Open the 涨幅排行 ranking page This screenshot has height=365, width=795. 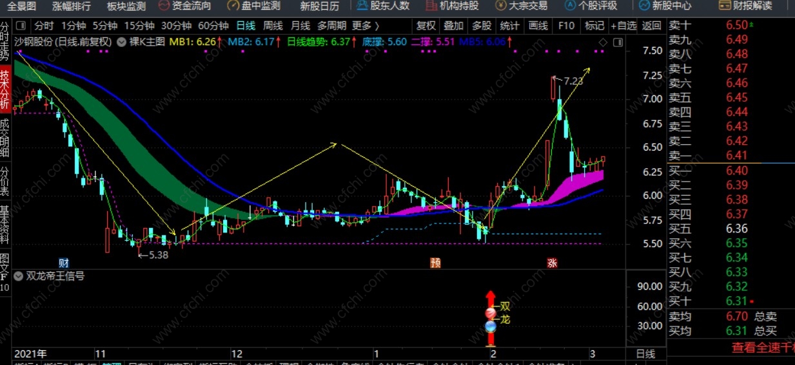[72, 6]
